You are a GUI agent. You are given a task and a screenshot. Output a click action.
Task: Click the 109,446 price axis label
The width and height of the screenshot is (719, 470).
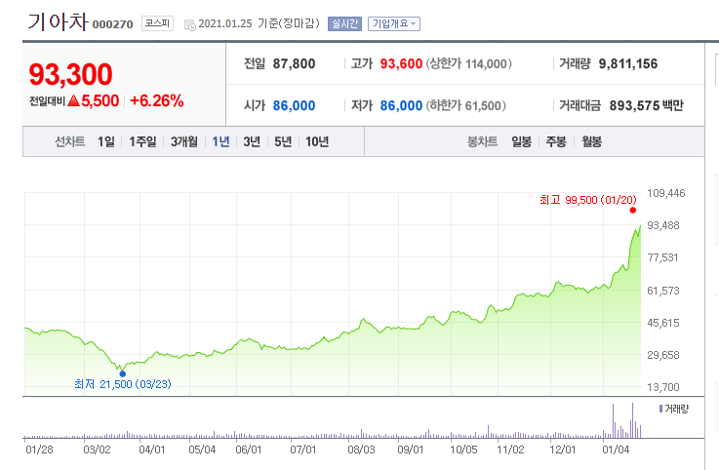click(665, 193)
